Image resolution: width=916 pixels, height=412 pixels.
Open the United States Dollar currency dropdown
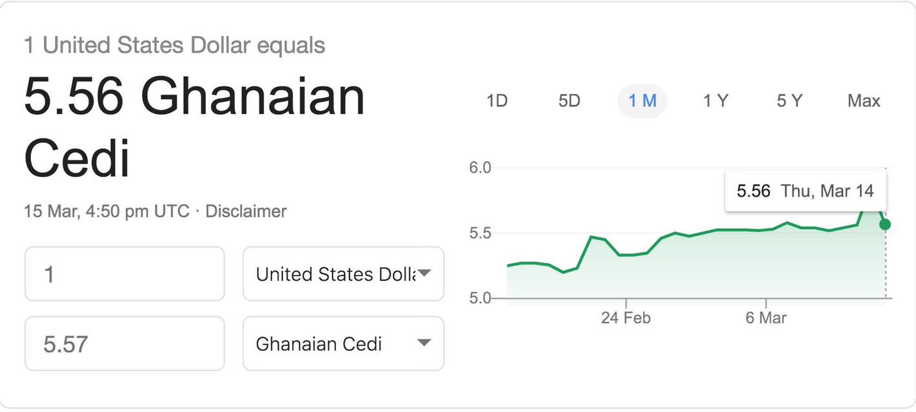click(343, 274)
